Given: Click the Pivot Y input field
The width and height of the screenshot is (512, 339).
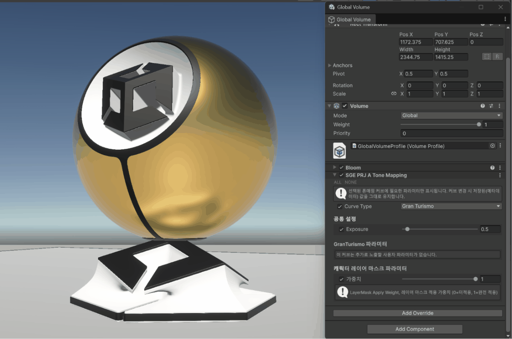Looking at the screenshot, I should coord(454,74).
